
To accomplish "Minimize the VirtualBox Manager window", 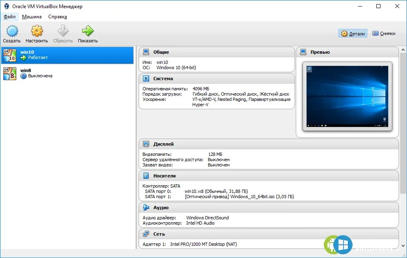I will (360, 6).
